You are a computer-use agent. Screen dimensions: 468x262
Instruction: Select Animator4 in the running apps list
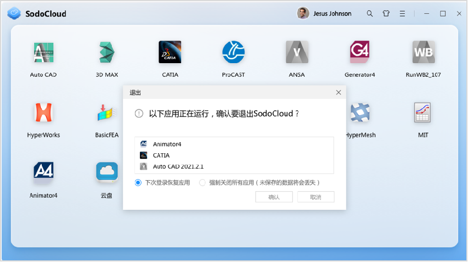(x=167, y=144)
